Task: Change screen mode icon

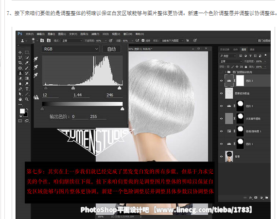Action: click(x=27, y=121)
